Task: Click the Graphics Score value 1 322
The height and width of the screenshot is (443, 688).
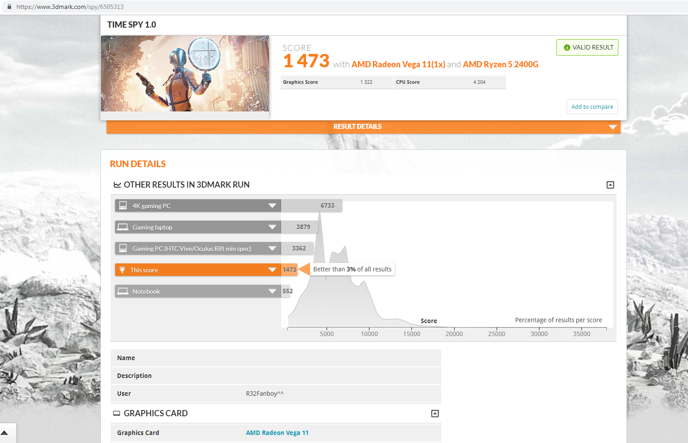Action: (x=366, y=82)
